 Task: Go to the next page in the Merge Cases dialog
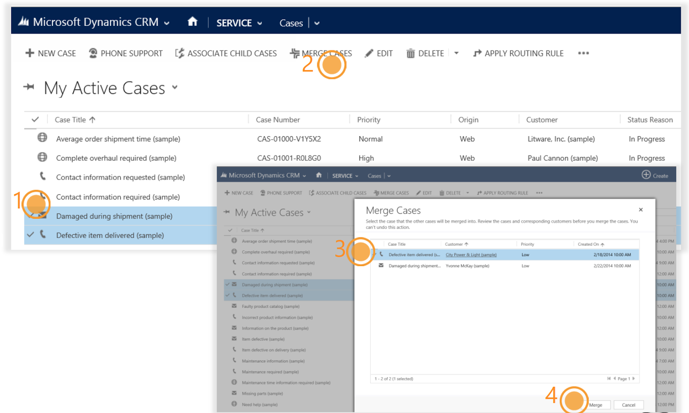[633, 379]
